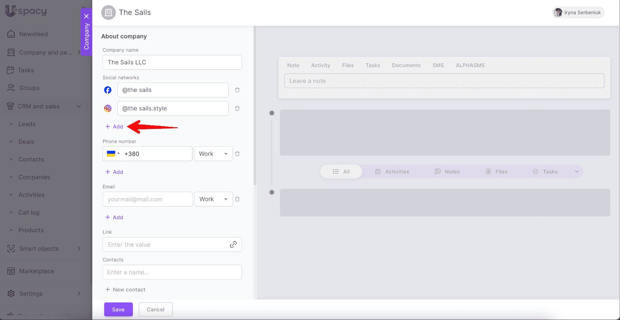Show All items in timeline filter

(341, 172)
